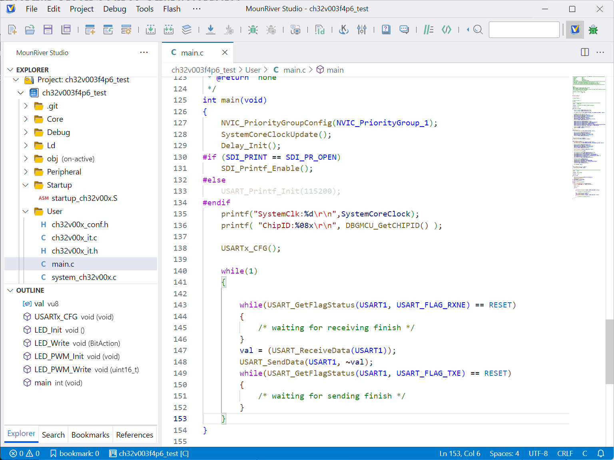
Task: Open the Edit menu
Action: (x=54, y=9)
